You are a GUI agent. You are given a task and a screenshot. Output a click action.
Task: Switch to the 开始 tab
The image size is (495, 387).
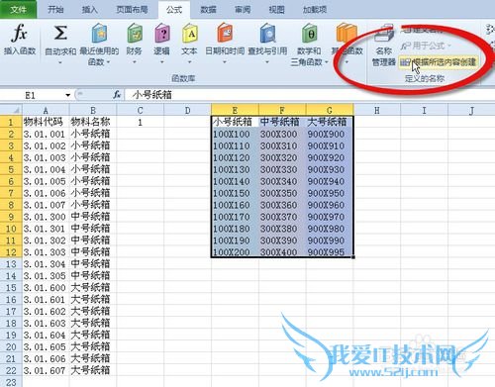tap(55, 9)
